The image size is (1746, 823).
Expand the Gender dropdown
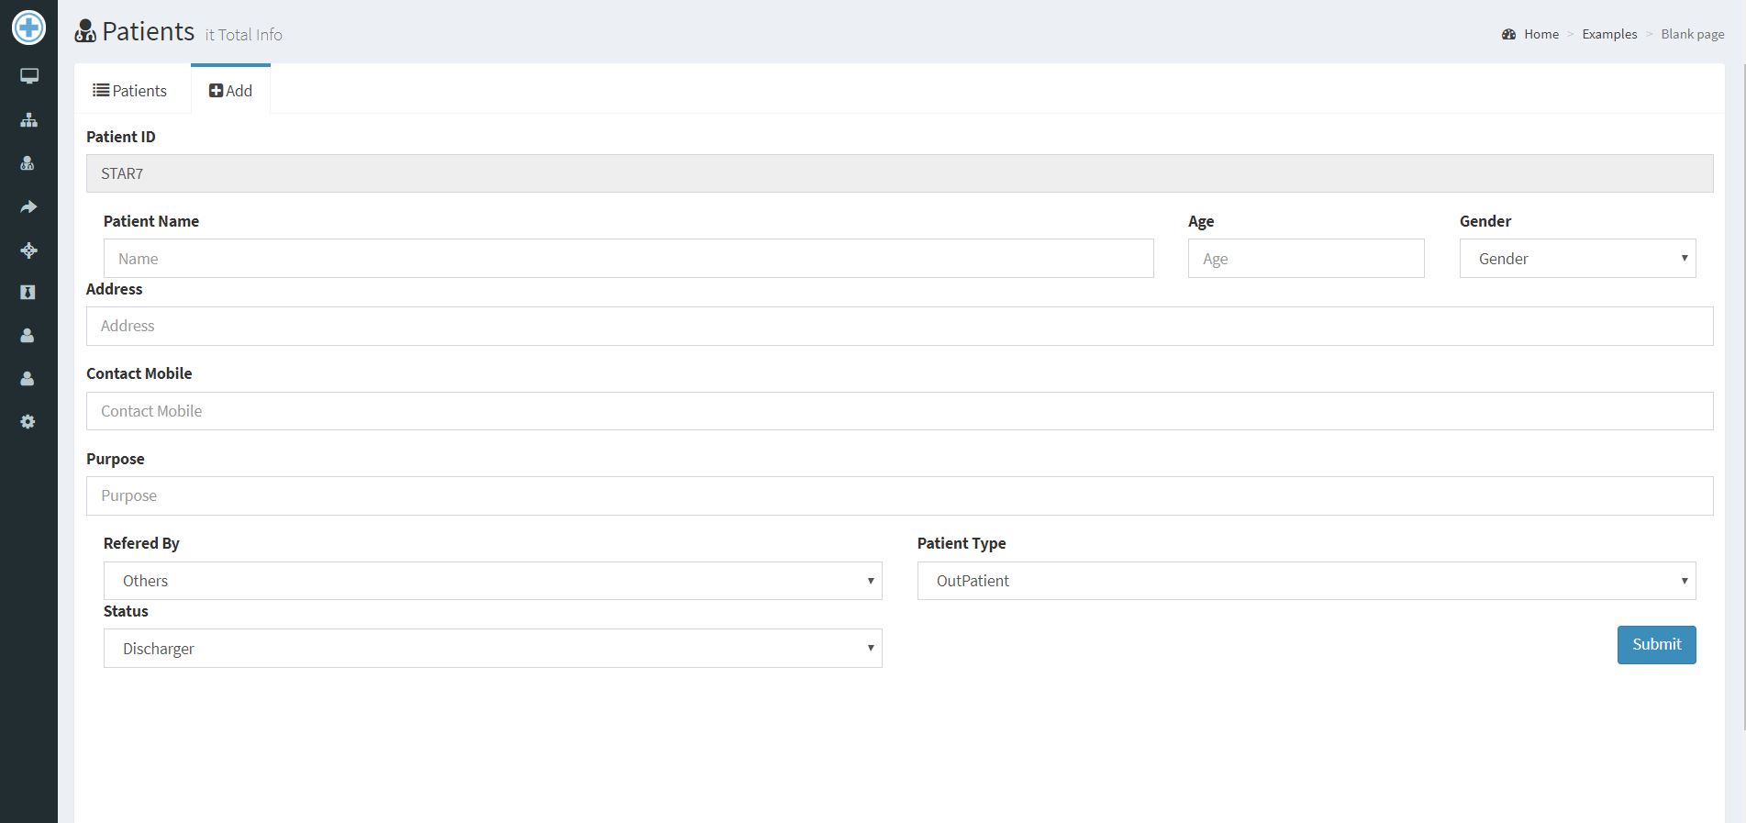click(1577, 259)
